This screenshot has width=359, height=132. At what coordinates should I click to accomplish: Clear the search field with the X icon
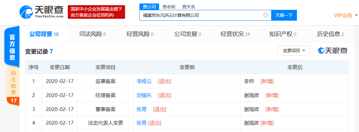click(x=265, y=15)
